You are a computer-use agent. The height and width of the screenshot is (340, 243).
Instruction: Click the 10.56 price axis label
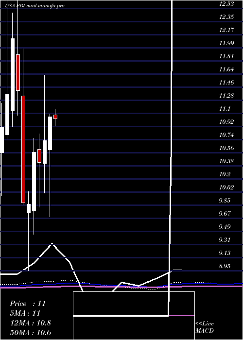[x=226, y=148]
